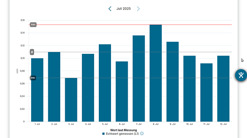
Task: Select the 8. Jul maximum bar
Action: pyautogui.click(x=156, y=73)
